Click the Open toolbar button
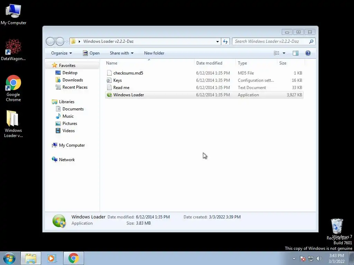 pyautogui.click(x=91, y=53)
